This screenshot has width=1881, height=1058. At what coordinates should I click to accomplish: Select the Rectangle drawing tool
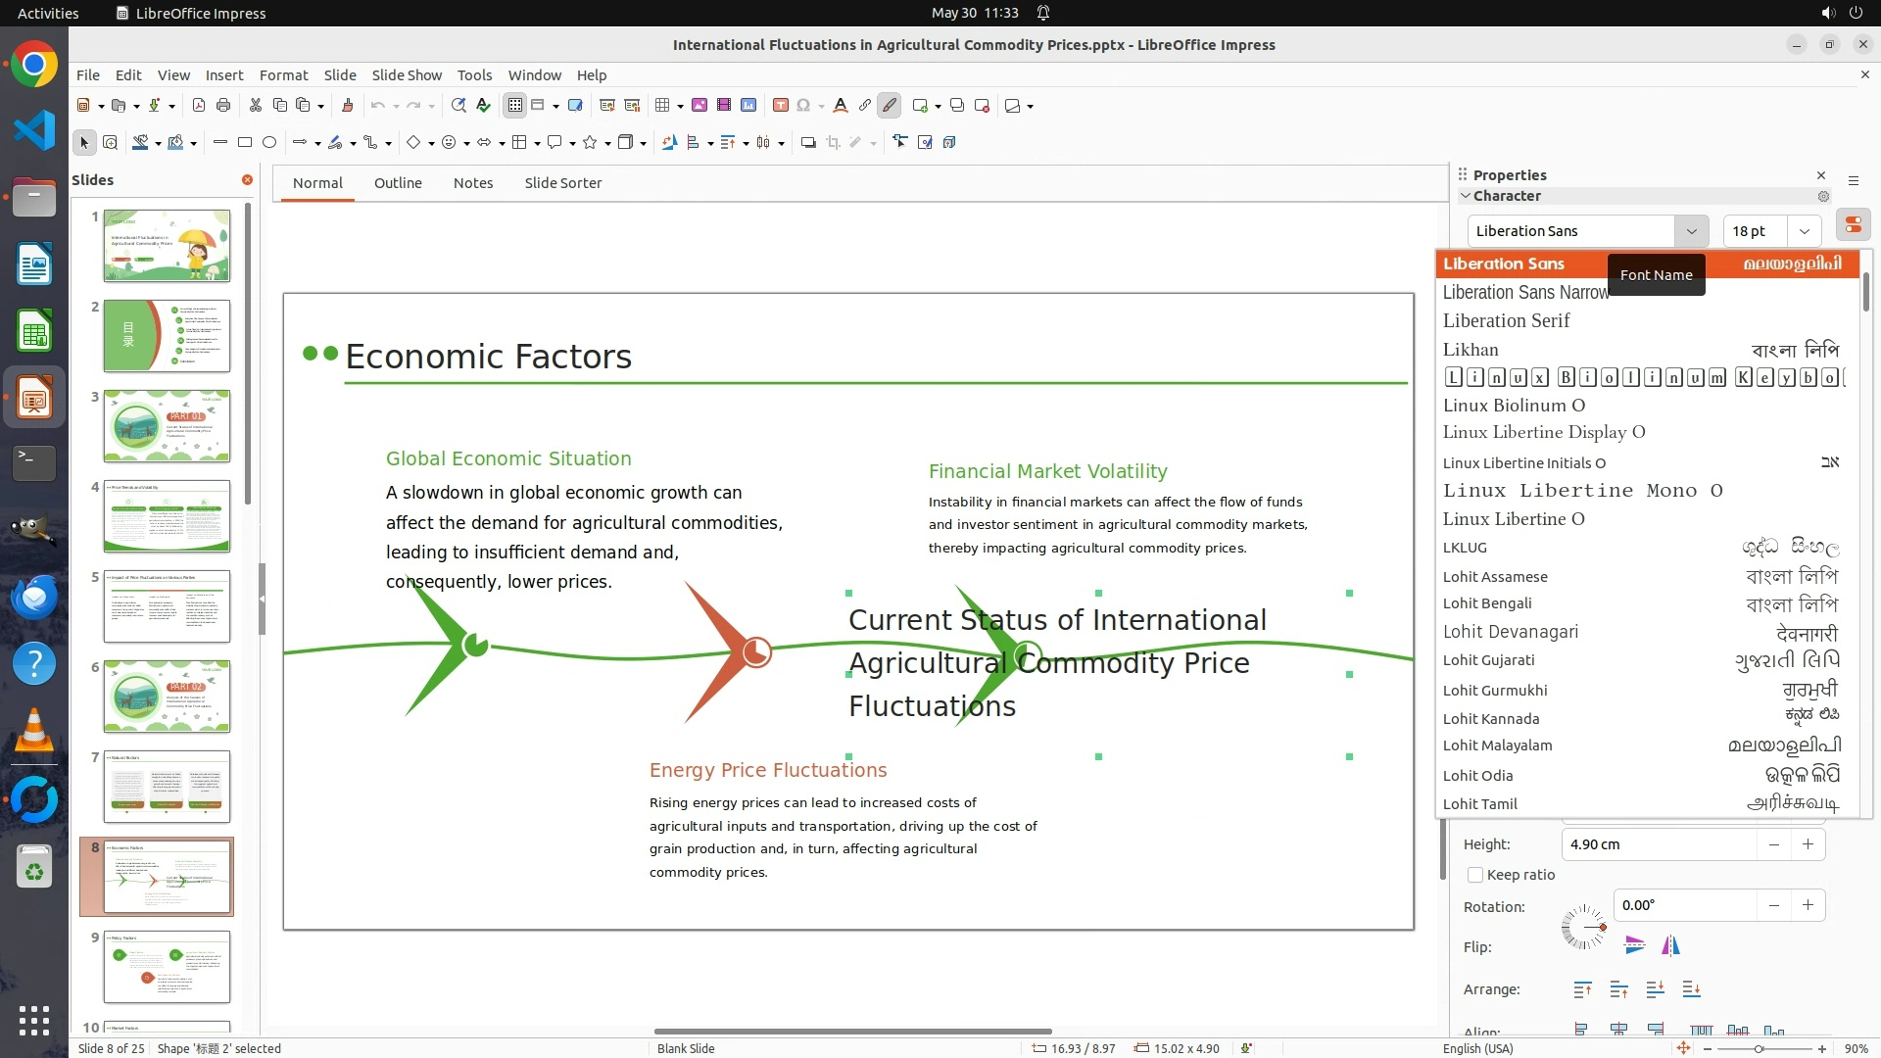(x=245, y=143)
